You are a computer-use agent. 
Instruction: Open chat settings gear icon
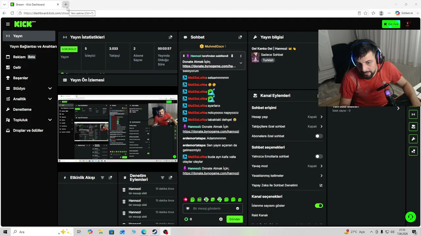tap(221, 219)
